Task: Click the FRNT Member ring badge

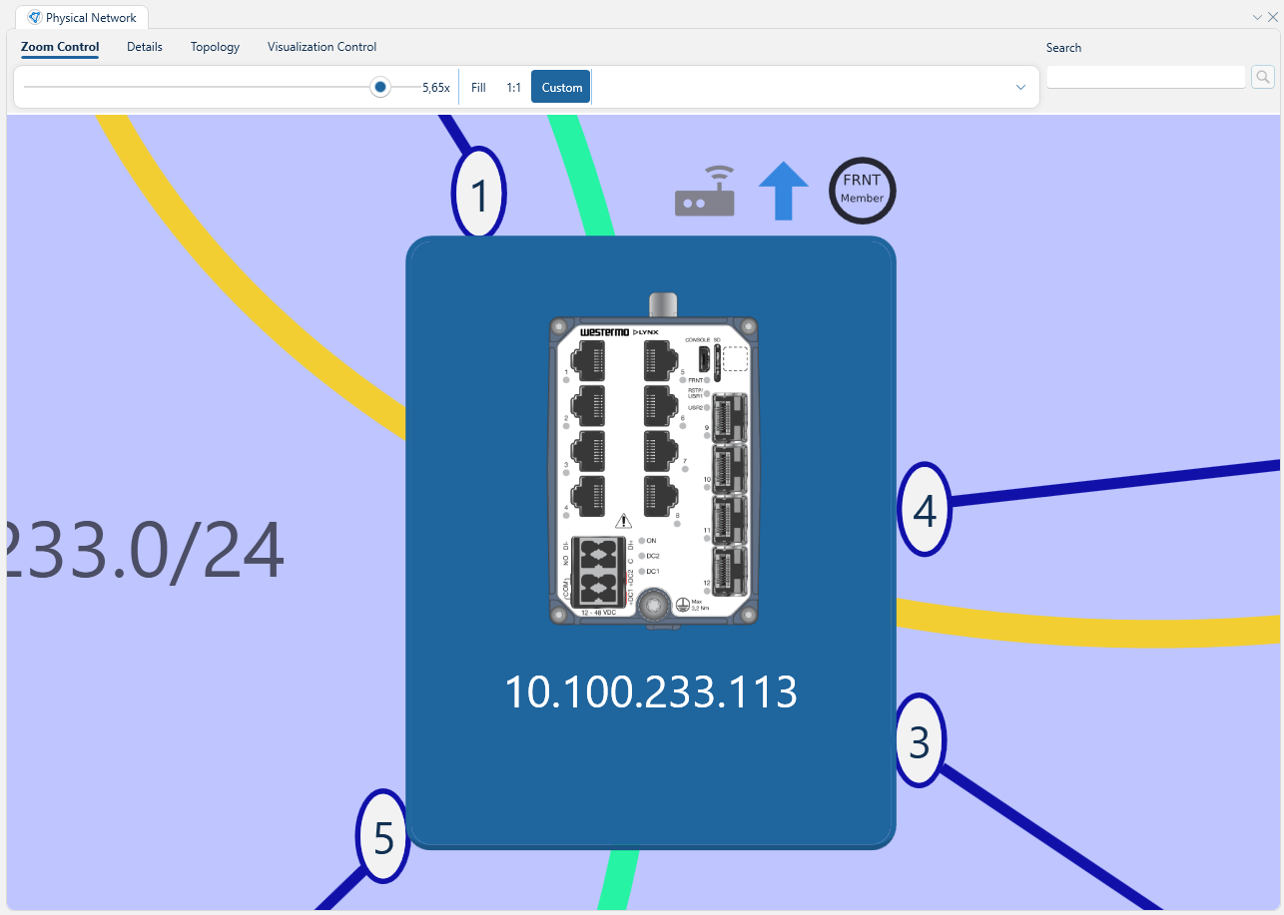Action: tap(863, 191)
